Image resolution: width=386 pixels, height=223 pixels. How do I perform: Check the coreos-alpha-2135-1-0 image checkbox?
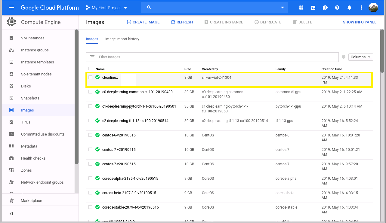click(x=90, y=178)
